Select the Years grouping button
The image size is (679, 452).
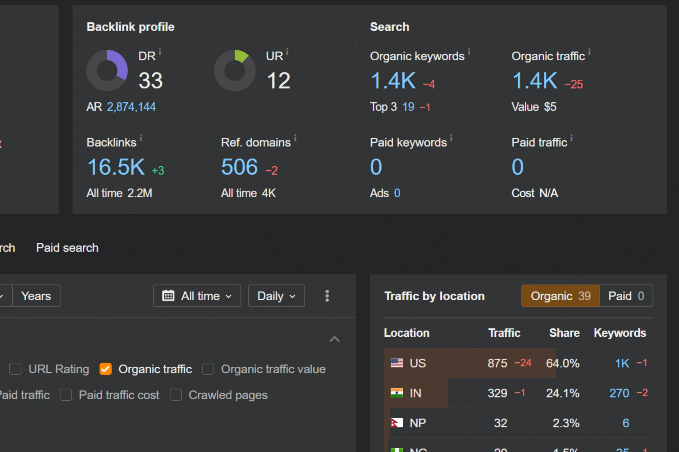coord(36,296)
